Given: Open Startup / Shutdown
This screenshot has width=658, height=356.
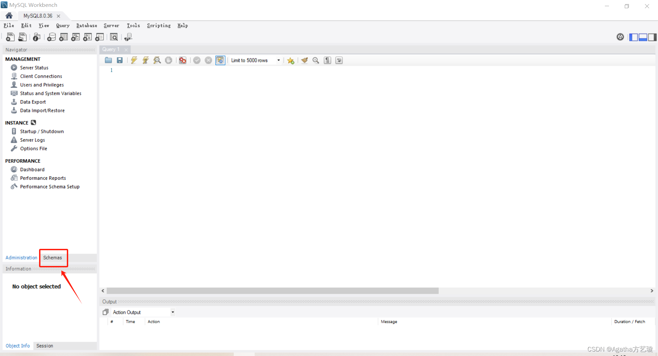Looking at the screenshot, I should [x=42, y=131].
